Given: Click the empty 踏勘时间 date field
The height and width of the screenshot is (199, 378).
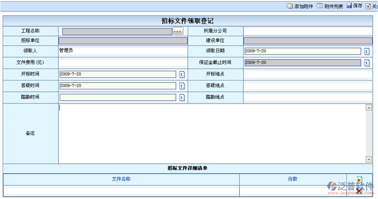Looking at the screenshot, I should pos(118,97).
